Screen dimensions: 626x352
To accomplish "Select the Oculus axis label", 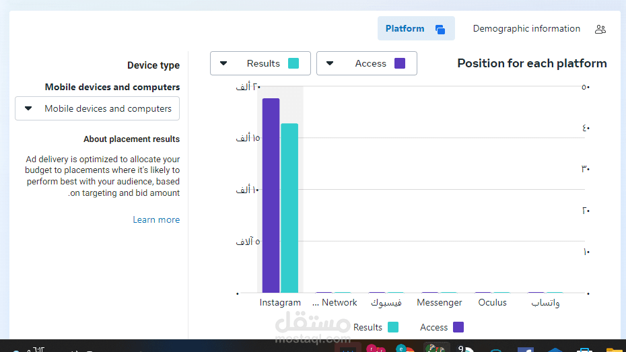I will point(492,302).
